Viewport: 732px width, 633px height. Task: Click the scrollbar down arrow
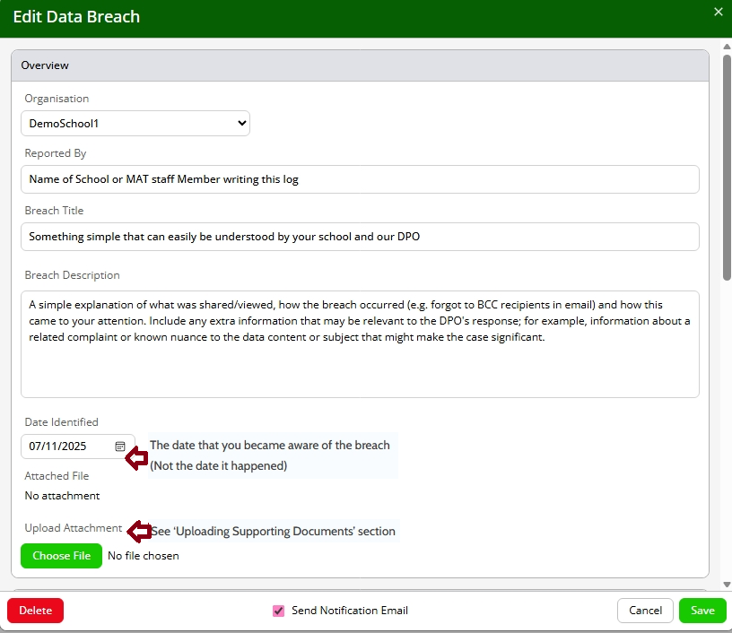click(727, 583)
